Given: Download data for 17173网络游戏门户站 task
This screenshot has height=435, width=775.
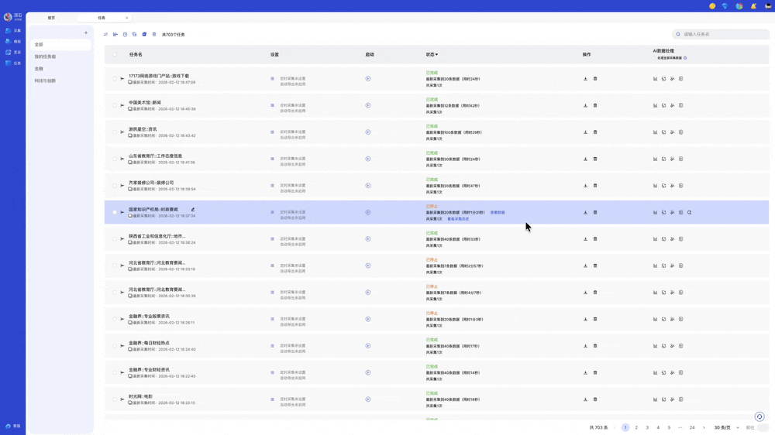Looking at the screenshot, I should pyautogui.click(x=585, y=79).
